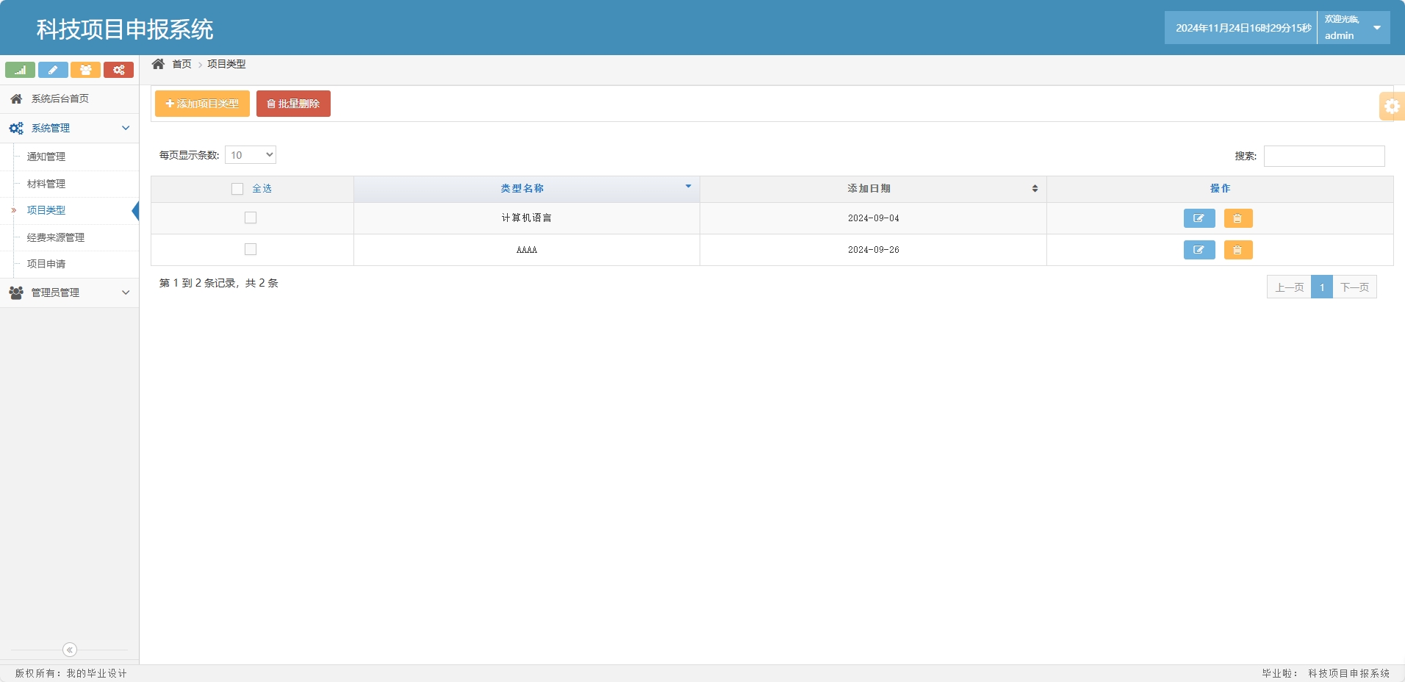This screenshot has width=1405, height=682.
Task: Delete the AAAA project type row
Action: [1237, 250]
